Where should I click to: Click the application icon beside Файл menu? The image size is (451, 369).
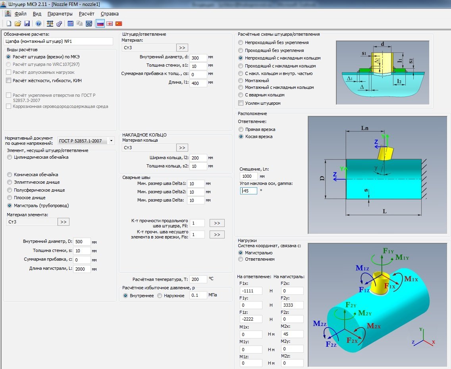pos(8,13)
